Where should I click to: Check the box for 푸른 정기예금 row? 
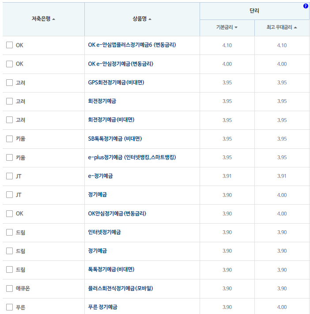(x=9, y=307)
